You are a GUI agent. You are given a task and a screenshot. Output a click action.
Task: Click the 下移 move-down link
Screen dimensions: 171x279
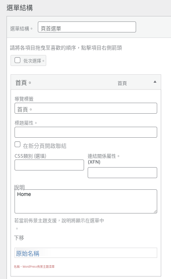coord(19,238)
